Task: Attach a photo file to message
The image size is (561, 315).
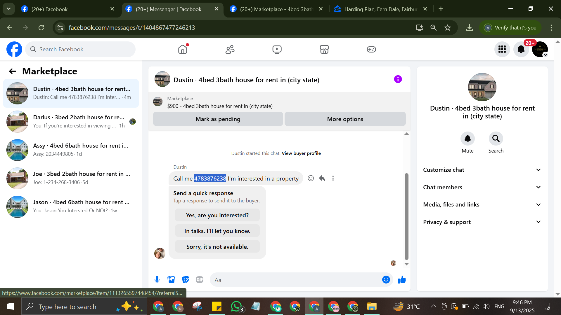Action: [171, 280]
